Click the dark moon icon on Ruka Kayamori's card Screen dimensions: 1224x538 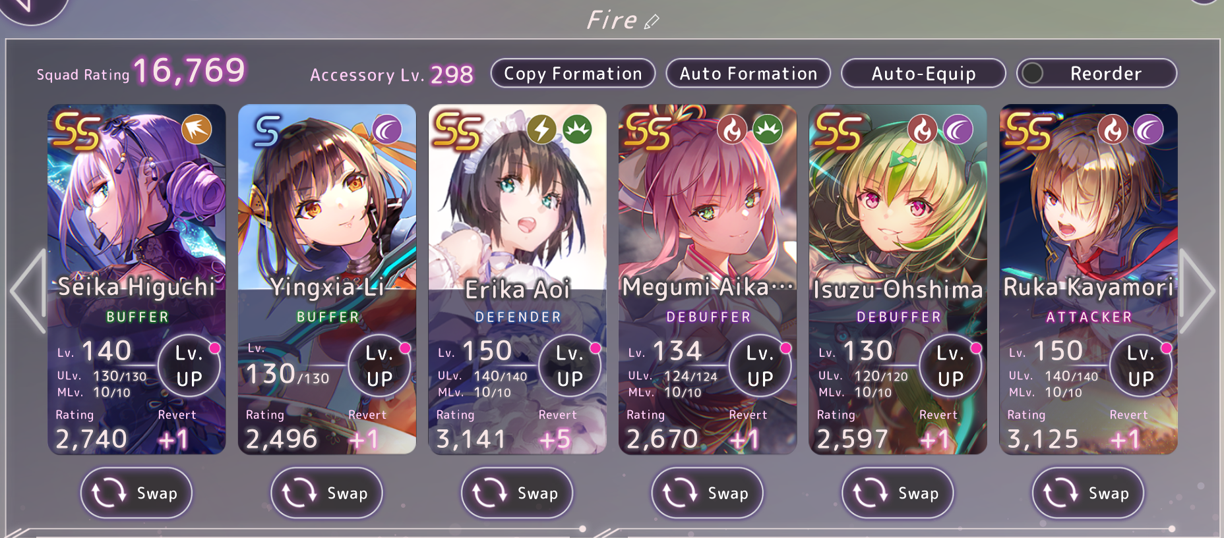[x=1148, y=129]
